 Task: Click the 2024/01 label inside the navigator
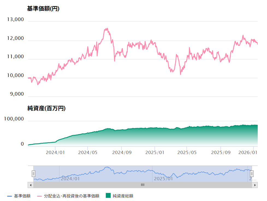70,179
